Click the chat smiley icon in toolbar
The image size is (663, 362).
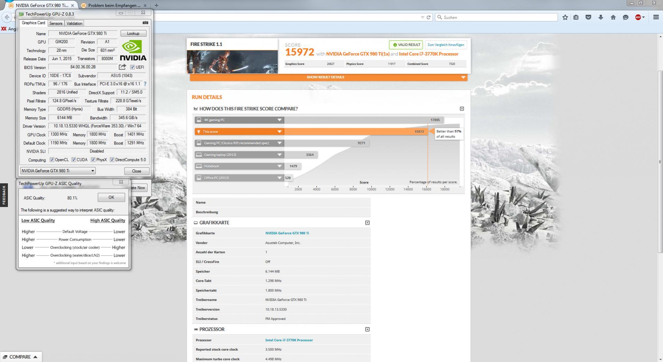[x=626, y=17]
